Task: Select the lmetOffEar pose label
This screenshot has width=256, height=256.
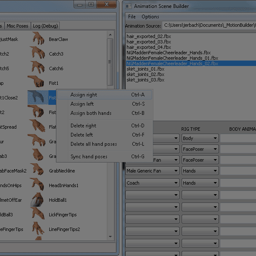Action: point(11,200)
